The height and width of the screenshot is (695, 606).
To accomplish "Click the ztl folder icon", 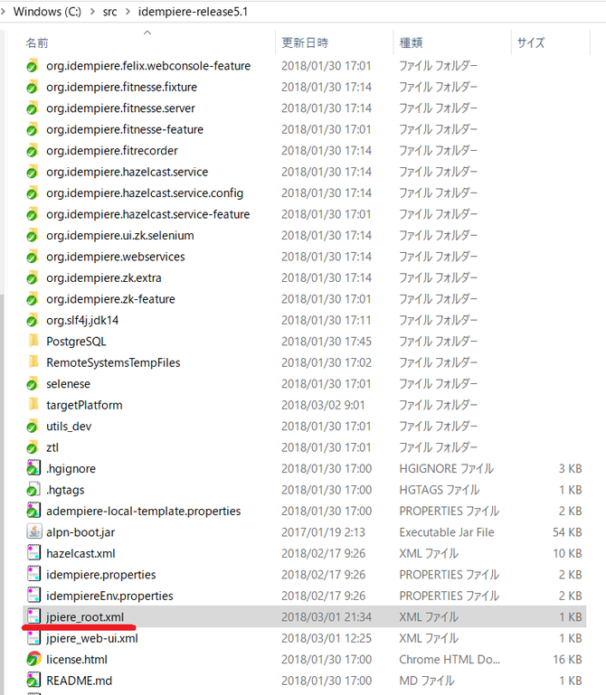I will pyautogui.click(x=33, y=448).
